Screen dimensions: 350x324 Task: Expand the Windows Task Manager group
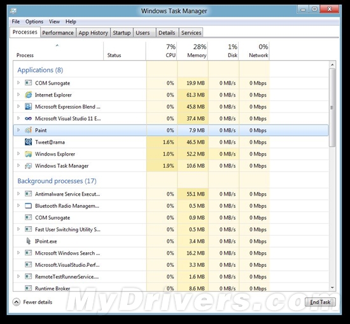coord(18,165)
